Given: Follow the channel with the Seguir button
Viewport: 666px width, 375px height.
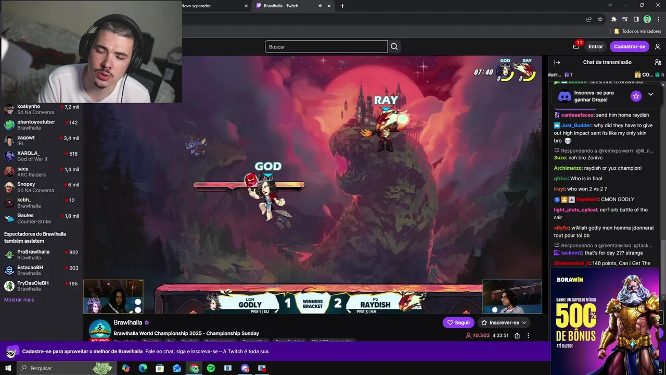Looking at the screenshot, I should coord(458,322).
